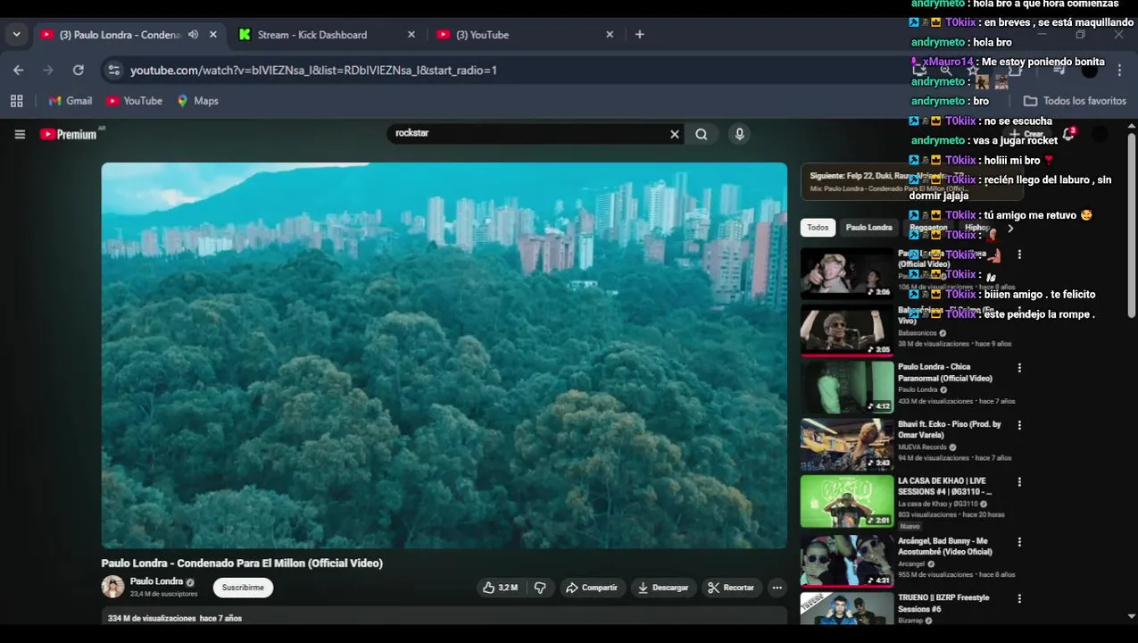
Task: Reload the current page
Action: (79, 70)
